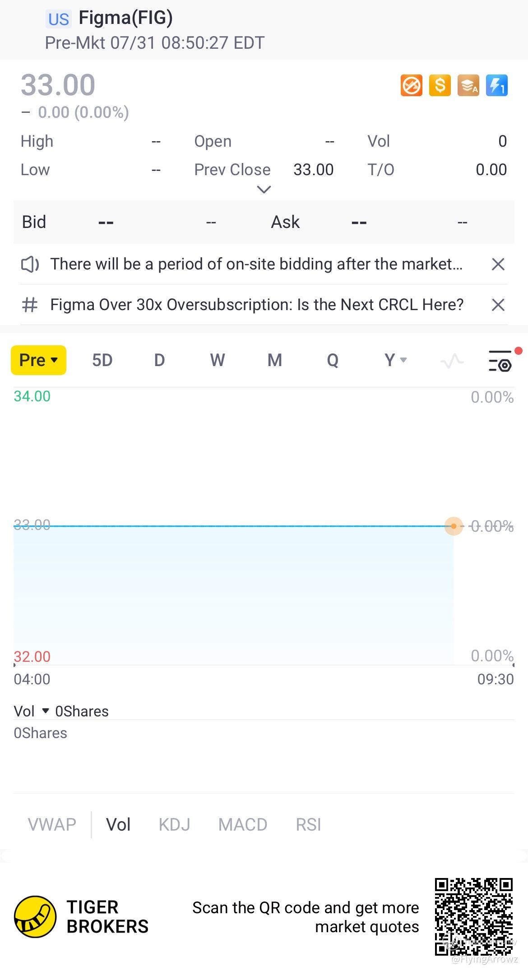This screenshot has width=528, height=971.
Task: Click the orange price marker on chart
Action: pos(454,526)
